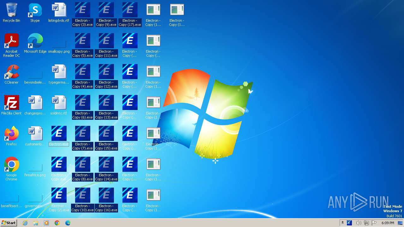This screenshot has height=227, width=404.
Task: Select the FileZilla Client shortcut
Action: click(11, 105)
